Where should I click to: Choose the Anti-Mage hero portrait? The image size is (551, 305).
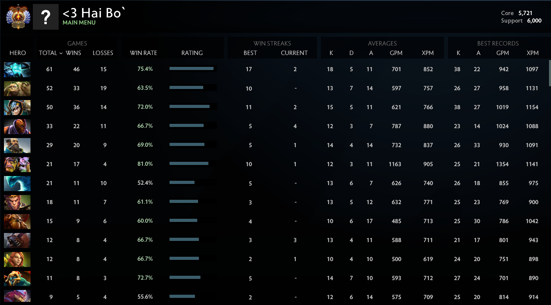coord(17,126)
